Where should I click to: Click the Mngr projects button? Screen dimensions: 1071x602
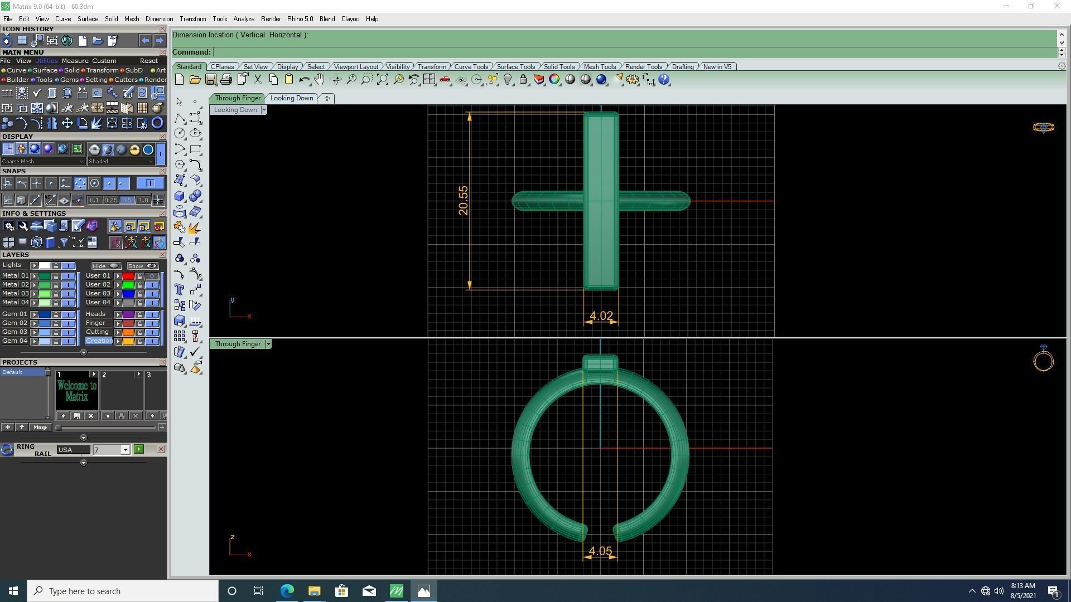coord(40,428)
